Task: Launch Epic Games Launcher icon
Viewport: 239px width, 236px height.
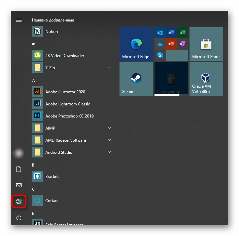Action: point(37,222)
